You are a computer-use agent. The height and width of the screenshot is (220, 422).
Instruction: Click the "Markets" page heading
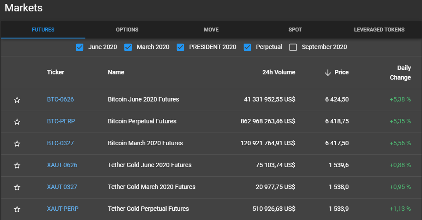click(24, 8)
